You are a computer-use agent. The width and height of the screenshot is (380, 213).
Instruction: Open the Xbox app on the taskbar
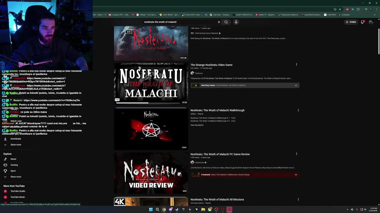coord(210,209)
